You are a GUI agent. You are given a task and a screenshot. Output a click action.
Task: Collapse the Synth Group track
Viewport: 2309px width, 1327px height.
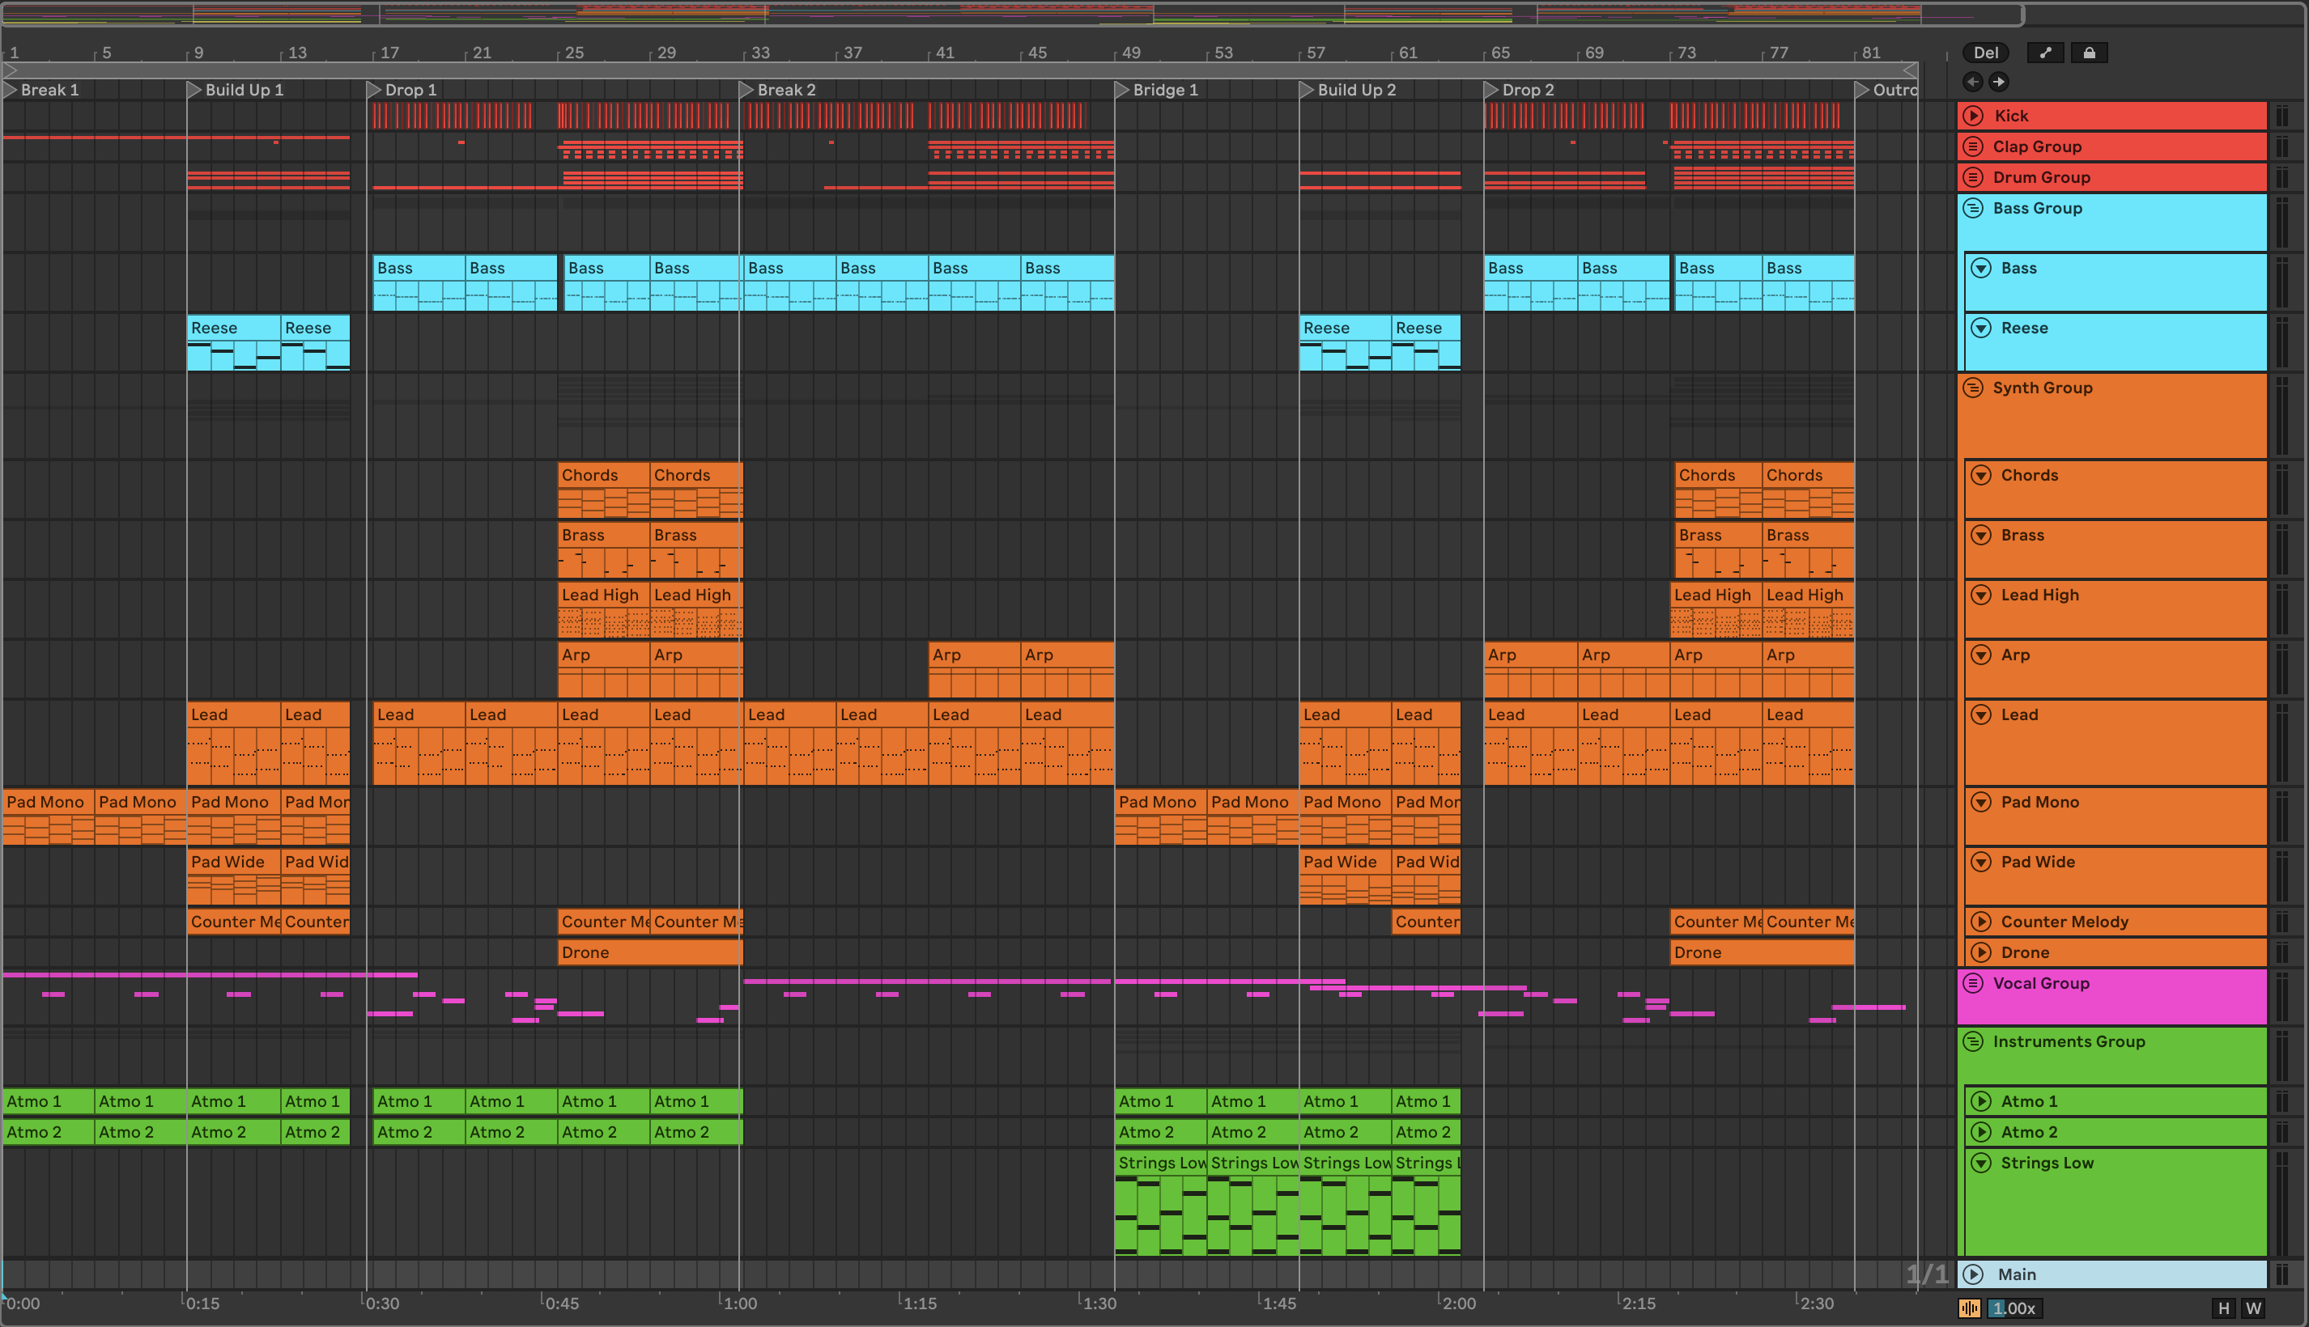pyautogui.click(x=1973, y=388)
